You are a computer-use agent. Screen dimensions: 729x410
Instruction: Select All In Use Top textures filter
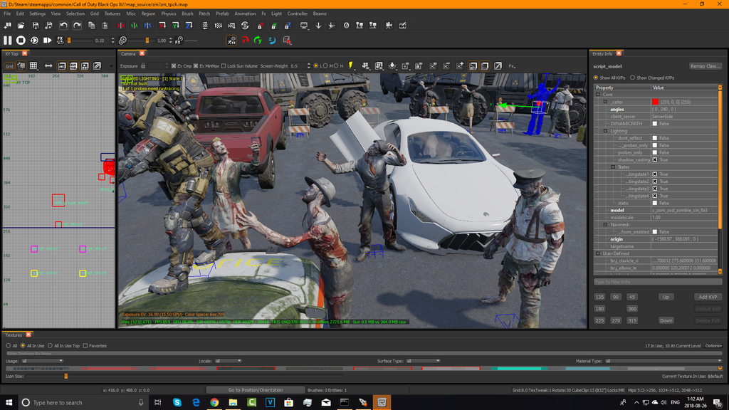coord(51,346)
